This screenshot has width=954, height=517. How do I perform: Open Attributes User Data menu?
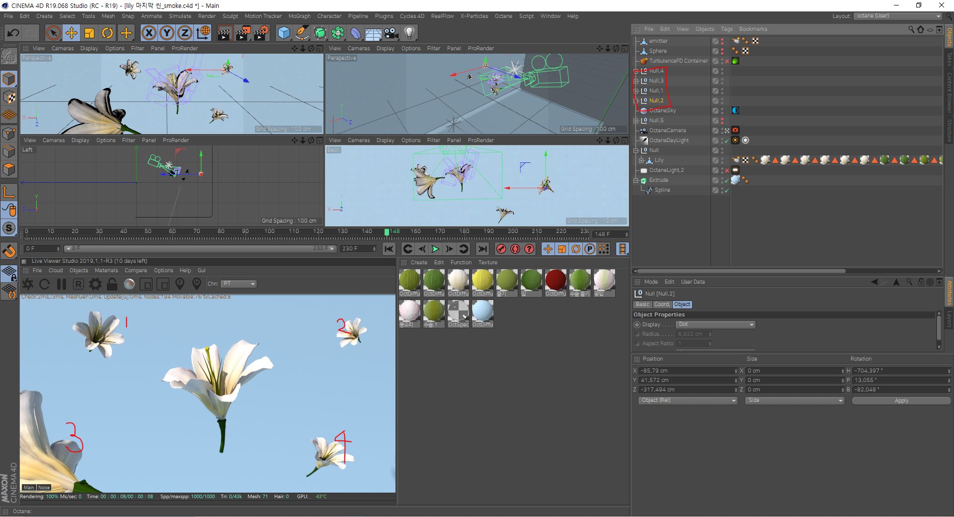pos(693,282)
